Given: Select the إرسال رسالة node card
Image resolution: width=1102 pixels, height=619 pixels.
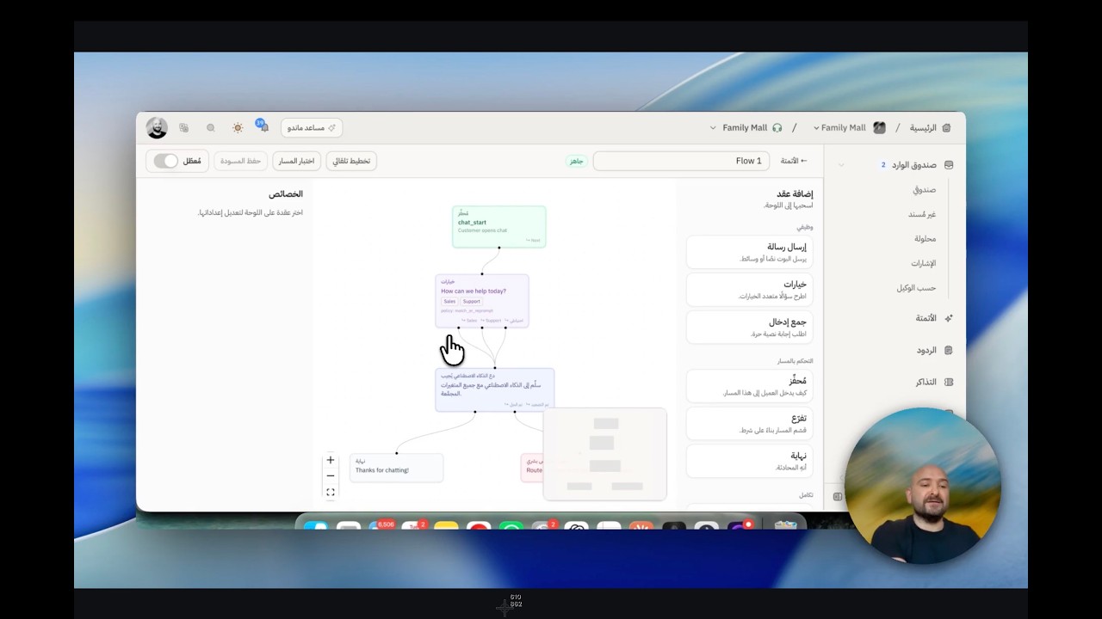Looking at the screenshot, I should 749,252.
